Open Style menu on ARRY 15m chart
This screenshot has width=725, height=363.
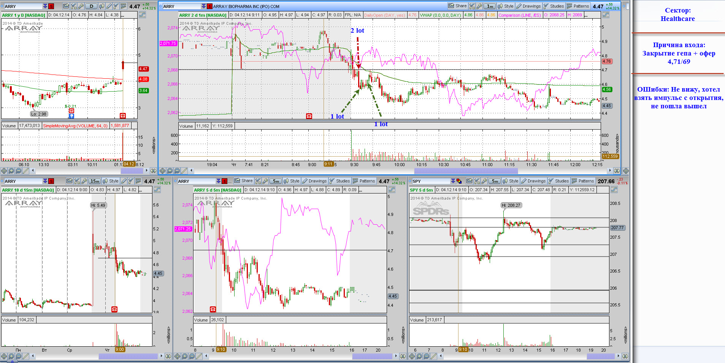[111, 181]
